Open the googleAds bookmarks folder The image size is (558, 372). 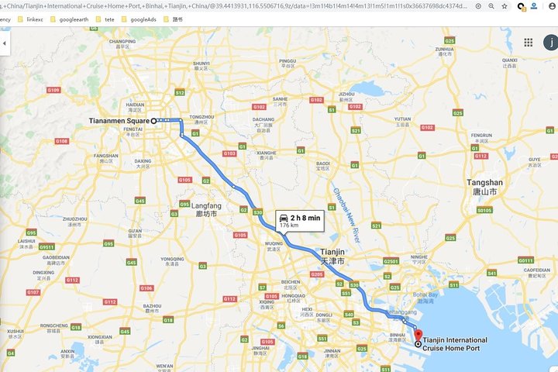[139, 19]
